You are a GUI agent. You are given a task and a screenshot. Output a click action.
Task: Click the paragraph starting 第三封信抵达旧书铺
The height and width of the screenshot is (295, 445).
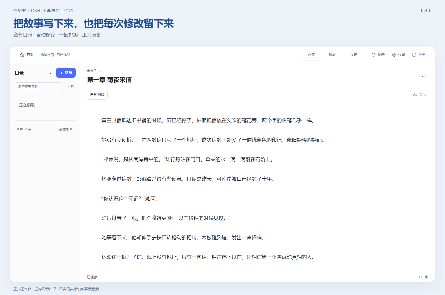click(209, 121)
